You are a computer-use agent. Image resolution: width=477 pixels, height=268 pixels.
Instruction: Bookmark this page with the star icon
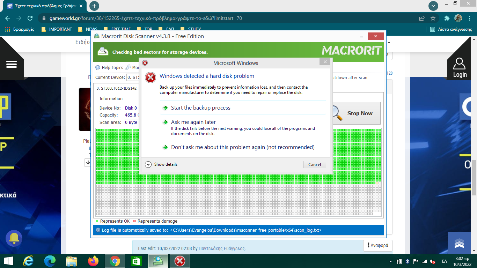pos(433,18)
